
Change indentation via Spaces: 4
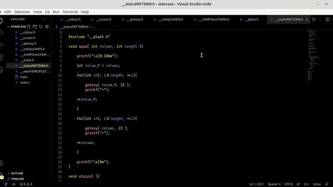coord(274,184)
